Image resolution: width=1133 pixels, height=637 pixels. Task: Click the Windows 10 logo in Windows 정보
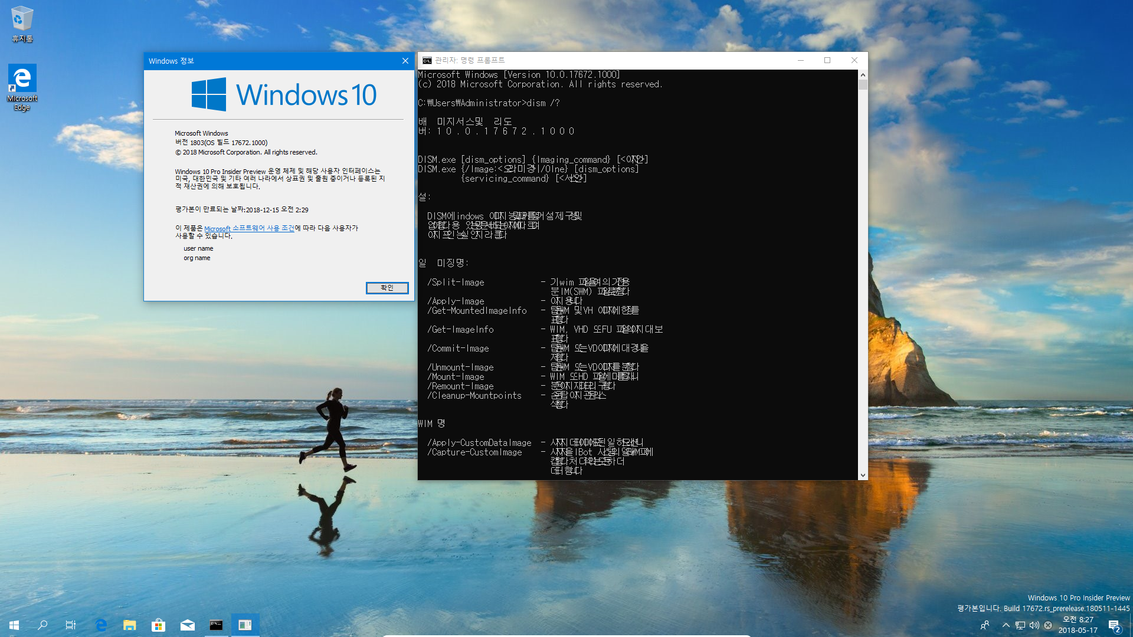tap(284, 94)
